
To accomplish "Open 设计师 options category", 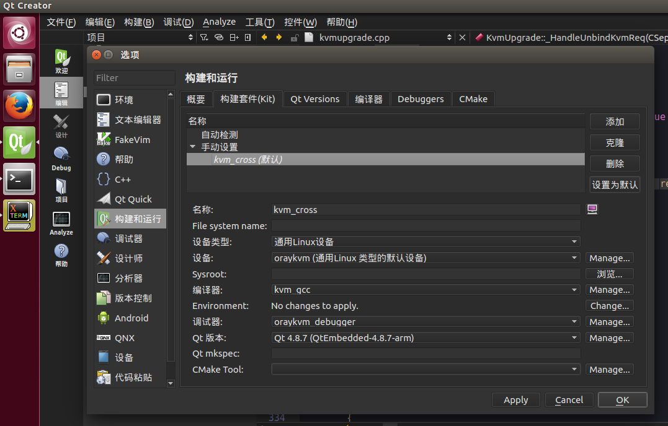I will click(x=130, y=258).
